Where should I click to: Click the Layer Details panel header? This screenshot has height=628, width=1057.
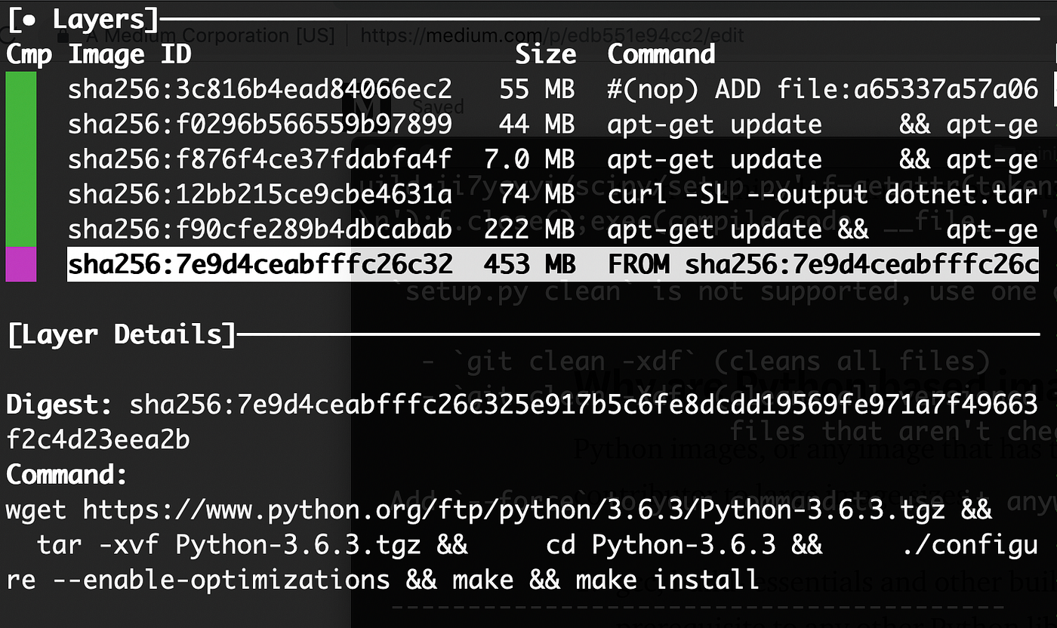121,334
